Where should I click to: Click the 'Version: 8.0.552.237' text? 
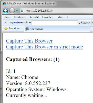pyautogui.click(x=28, y=83)
